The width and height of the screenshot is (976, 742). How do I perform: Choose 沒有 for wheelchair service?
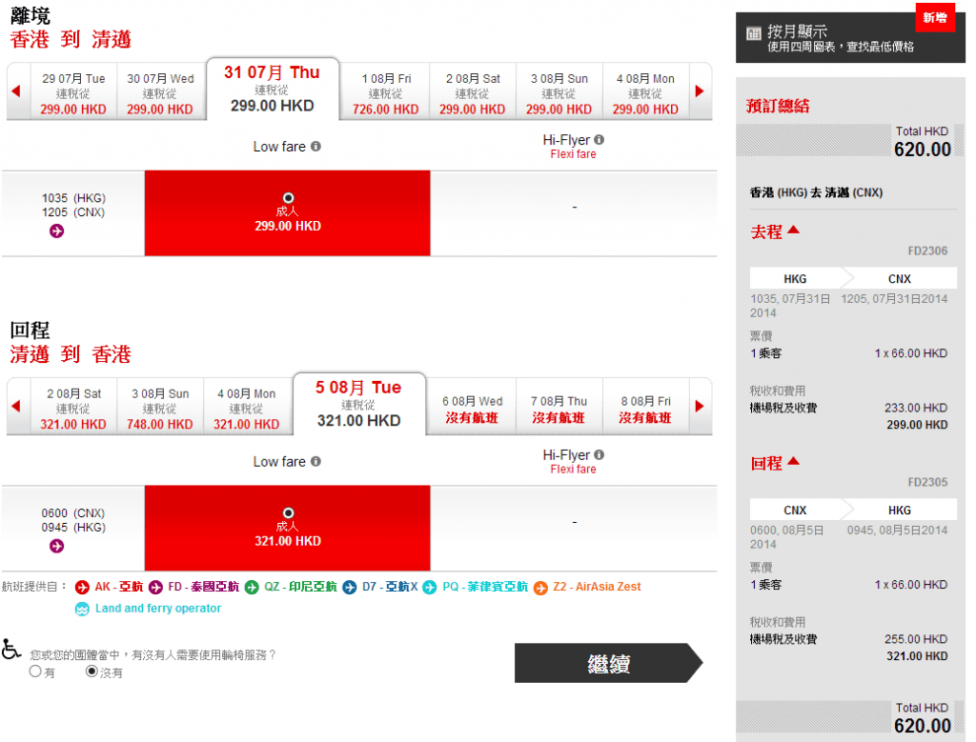tap(91, 672)
